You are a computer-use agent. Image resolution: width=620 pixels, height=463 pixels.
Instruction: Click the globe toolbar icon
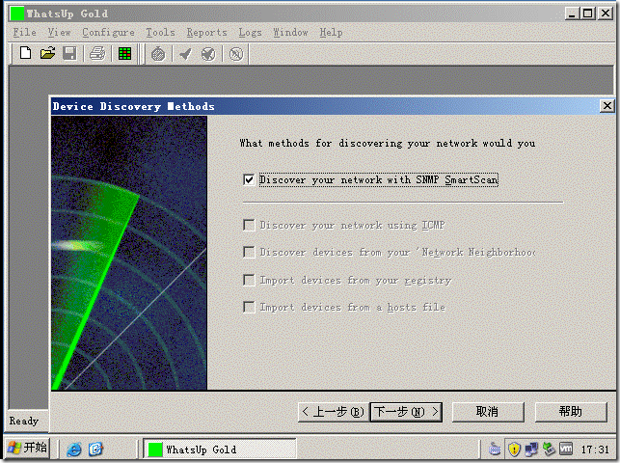208,54
